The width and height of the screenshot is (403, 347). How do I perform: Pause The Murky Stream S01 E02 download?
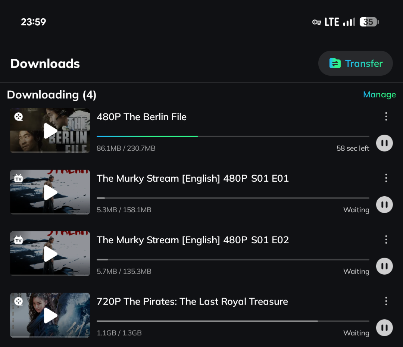384,266
